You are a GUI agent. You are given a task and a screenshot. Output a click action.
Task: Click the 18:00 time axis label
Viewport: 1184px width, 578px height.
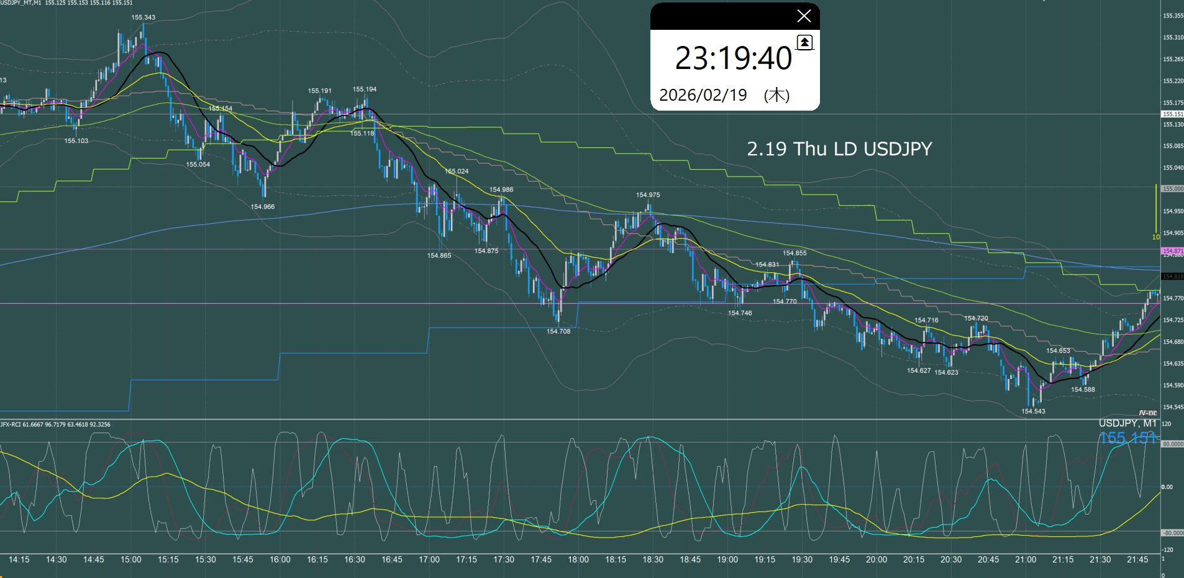tap(578, 559)
